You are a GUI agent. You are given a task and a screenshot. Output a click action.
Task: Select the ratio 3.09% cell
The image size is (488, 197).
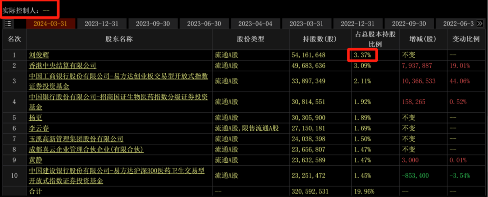(362, 65)
